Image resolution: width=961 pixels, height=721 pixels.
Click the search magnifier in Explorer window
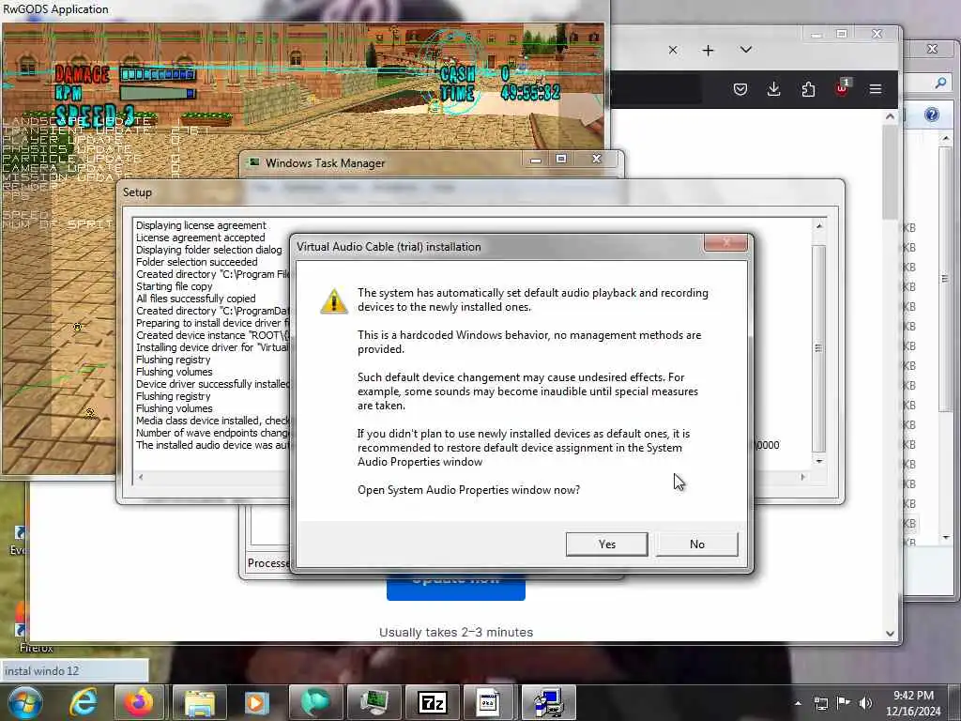click(940, 83)
